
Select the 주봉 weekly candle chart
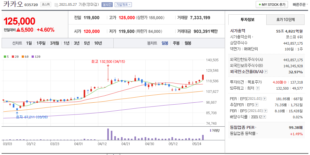tap(176, 43)
